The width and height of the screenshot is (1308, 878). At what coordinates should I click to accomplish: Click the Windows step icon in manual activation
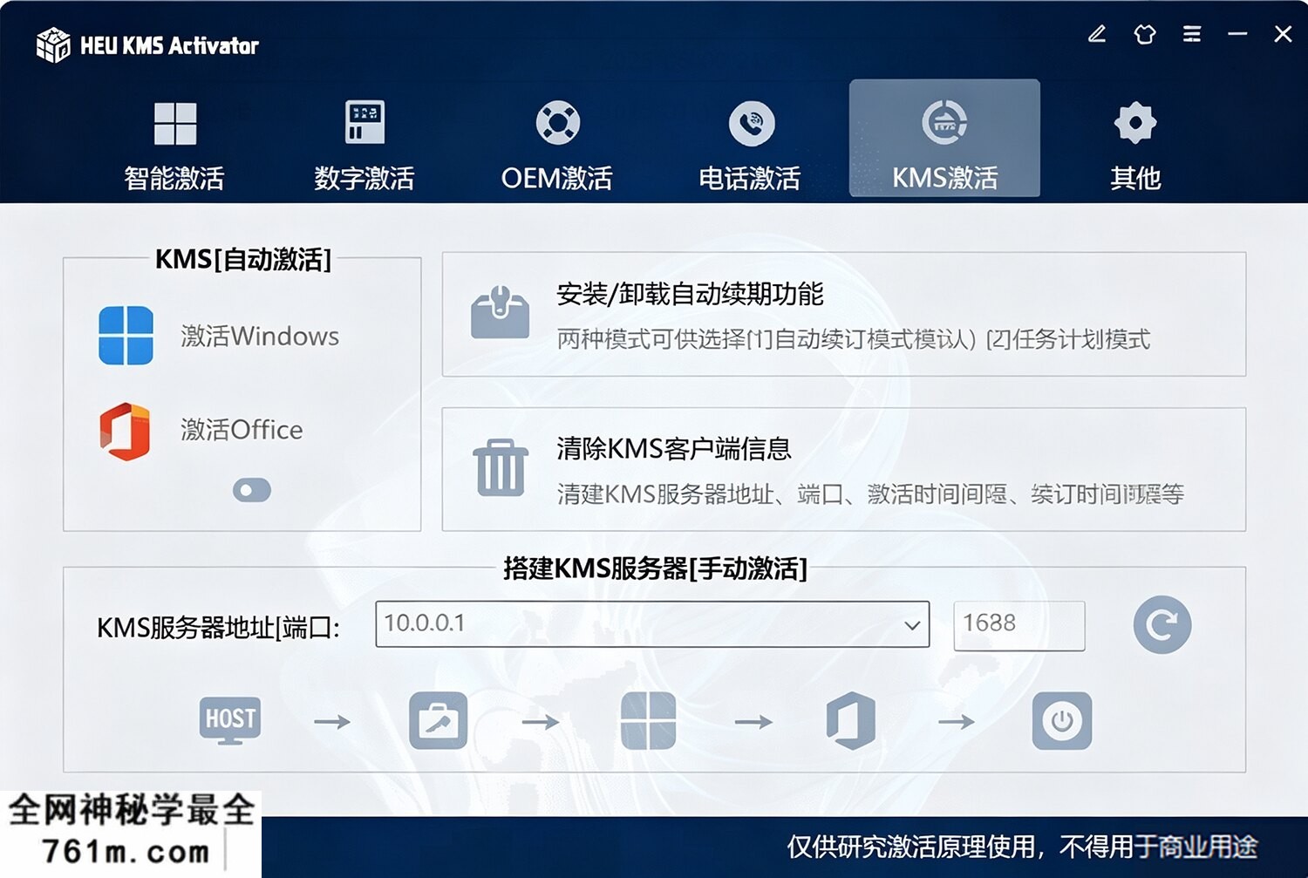[x=648, y=721]
